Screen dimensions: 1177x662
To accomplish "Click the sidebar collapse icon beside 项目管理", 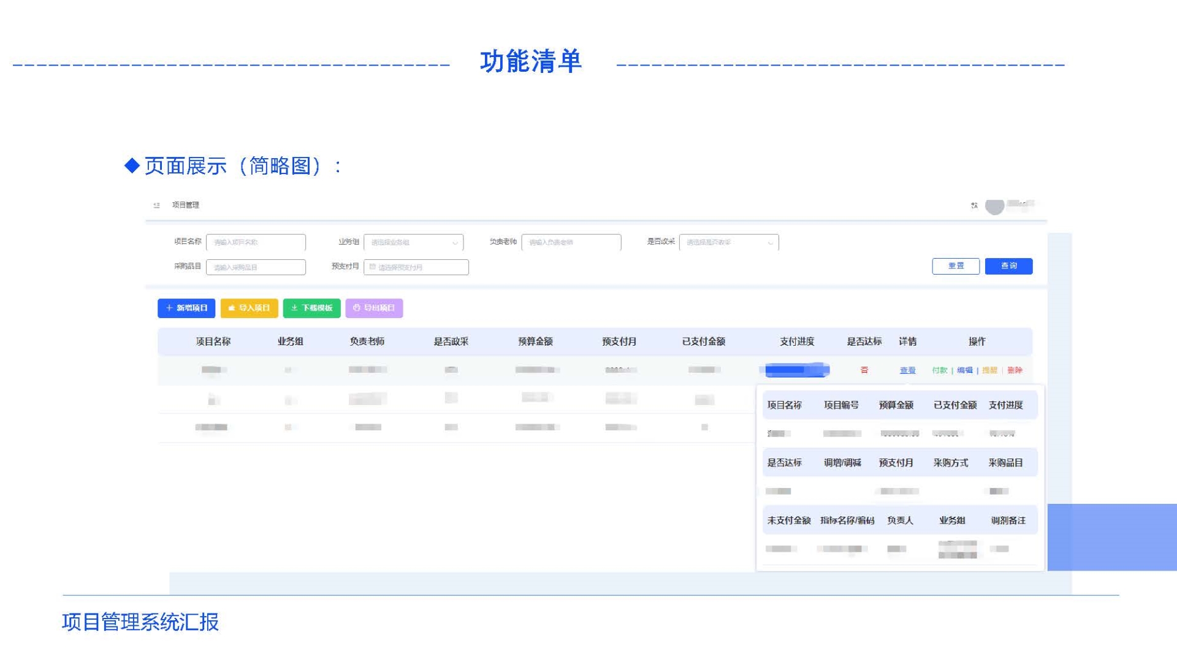I will pyautogui.click(x=156, y=205).
